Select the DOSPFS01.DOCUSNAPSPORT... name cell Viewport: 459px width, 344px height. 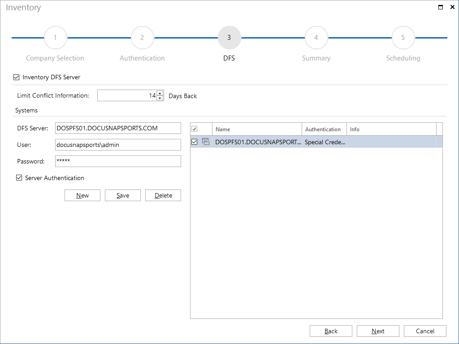(258, 142)
